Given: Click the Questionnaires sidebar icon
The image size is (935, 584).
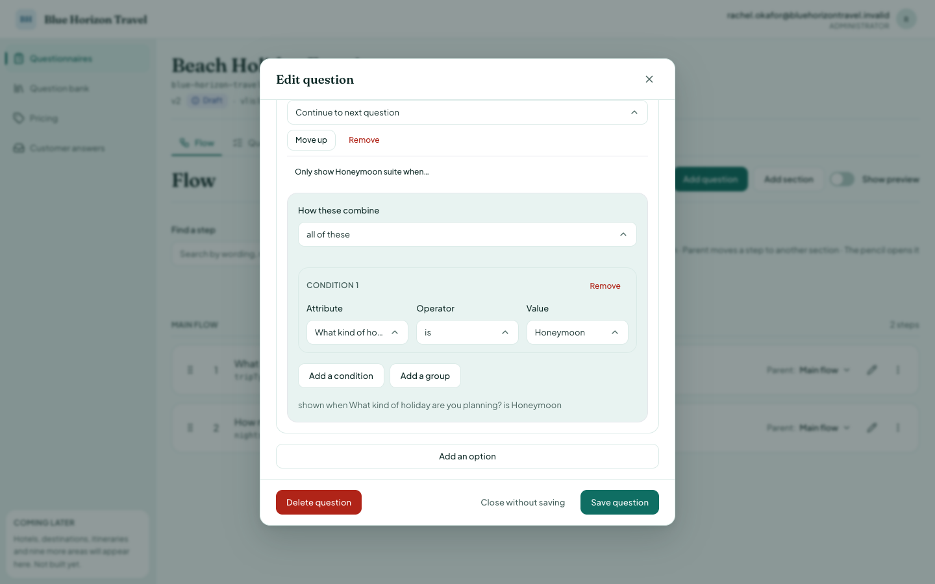Looking at the screenshot, I should tap(19, 58).
